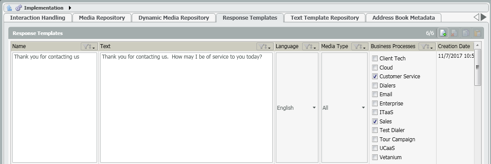Click the gears icon next to Implementation

(18, 8)
